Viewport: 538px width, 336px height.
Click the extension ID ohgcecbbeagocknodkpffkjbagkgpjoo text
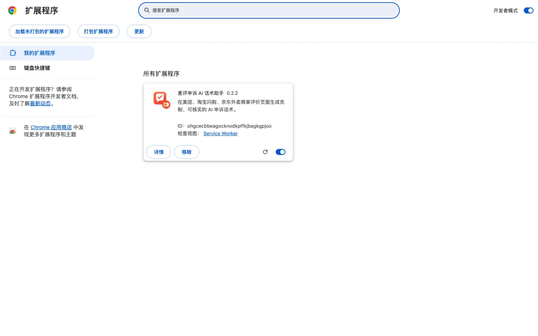[x=229, y=126]
